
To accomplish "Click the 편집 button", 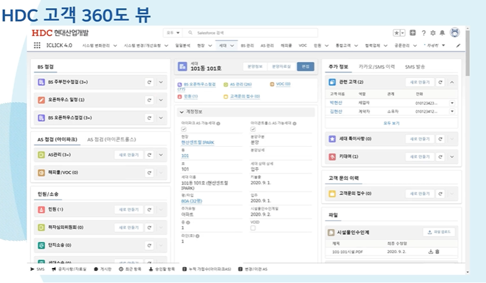I will tap(305, 67).
